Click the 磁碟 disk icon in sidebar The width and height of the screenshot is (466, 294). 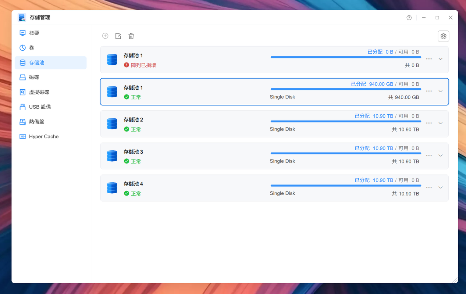[22, 77]
